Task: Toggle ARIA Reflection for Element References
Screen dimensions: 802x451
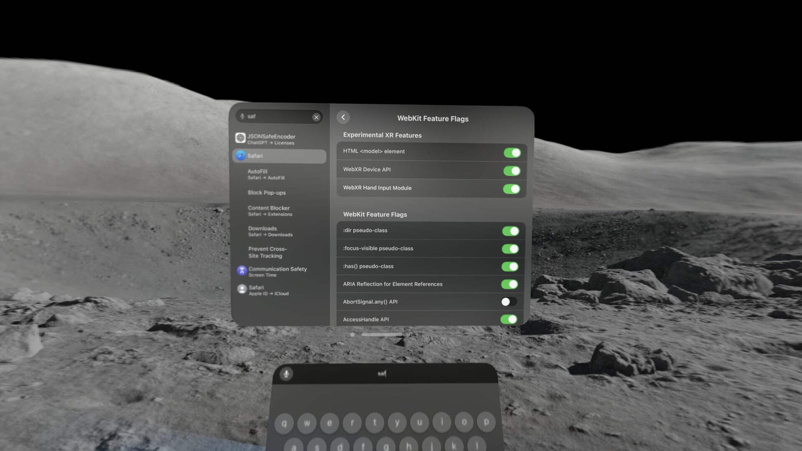Action: 509,284
